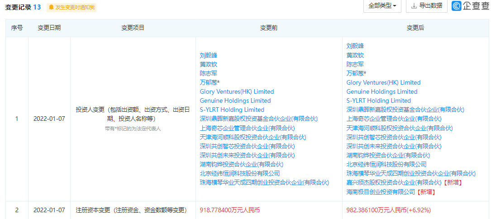Open 上海奇芯企业管理合伙企业 in 变更后 column

[394, 119]
